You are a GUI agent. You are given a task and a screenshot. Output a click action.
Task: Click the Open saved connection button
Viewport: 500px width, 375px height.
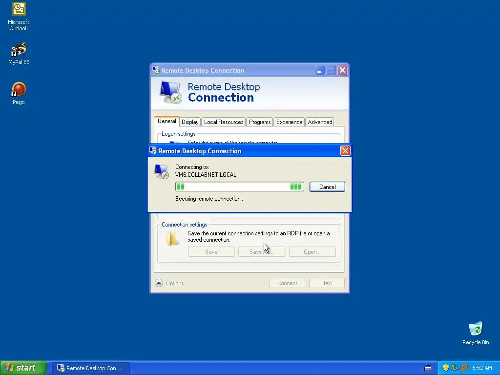pyautogui.click(x=312, y=251)
